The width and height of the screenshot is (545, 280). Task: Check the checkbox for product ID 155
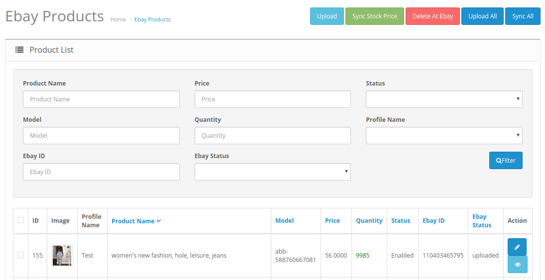pyautogui.click(x=20, y=255)
